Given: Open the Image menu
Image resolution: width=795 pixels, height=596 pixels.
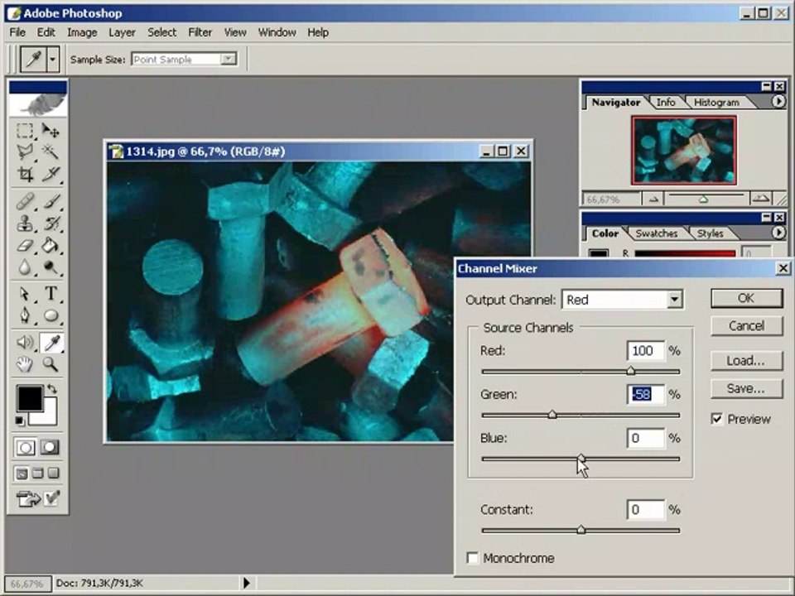Looking at the screenshot, I should [x=82, y=32].
